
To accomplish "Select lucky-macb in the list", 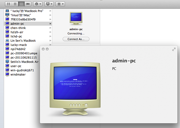I will [28, 45].
